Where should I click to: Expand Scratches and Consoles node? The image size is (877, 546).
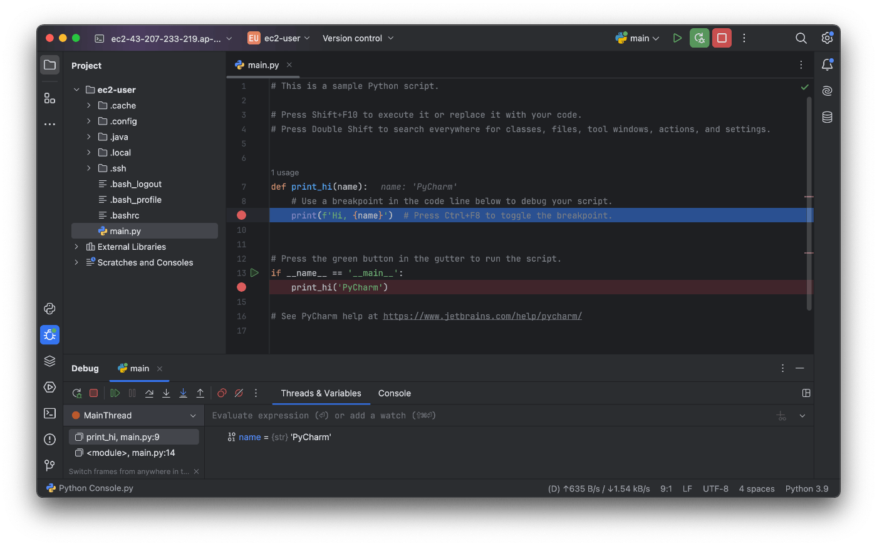pyautogui.click(x=76, y=262)
